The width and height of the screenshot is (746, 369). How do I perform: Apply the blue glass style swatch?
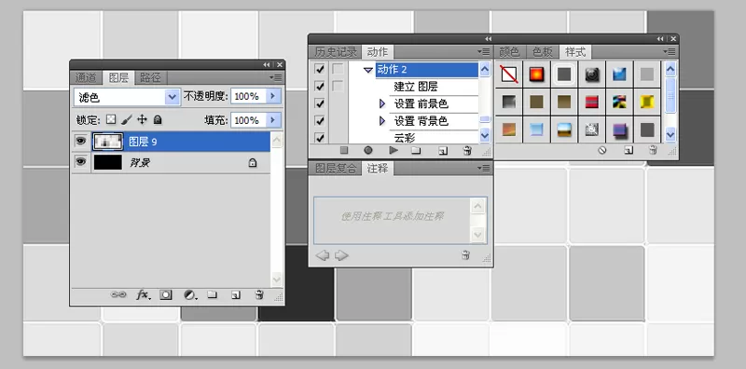pyautogui.click(x=619, y=75)
